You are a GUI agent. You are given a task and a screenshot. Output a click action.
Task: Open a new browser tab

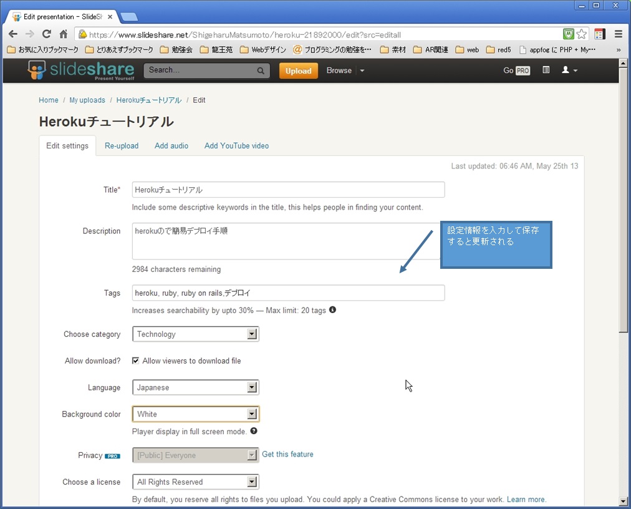pos(129,17)
